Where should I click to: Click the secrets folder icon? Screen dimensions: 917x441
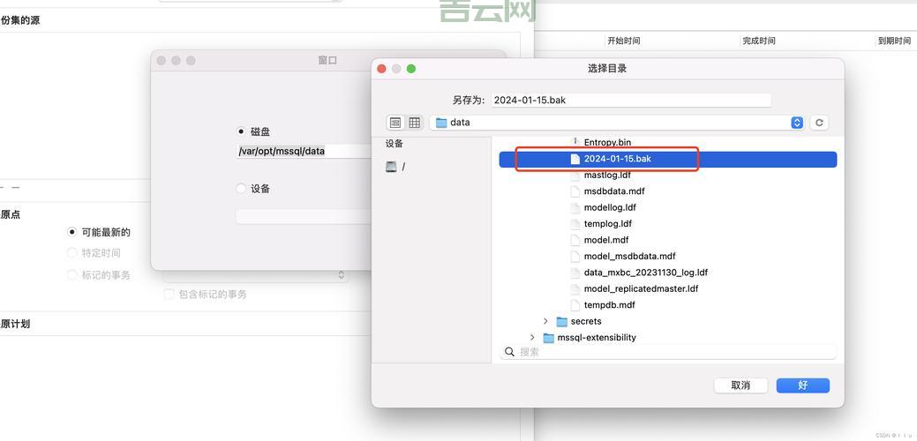coord(562,321)
